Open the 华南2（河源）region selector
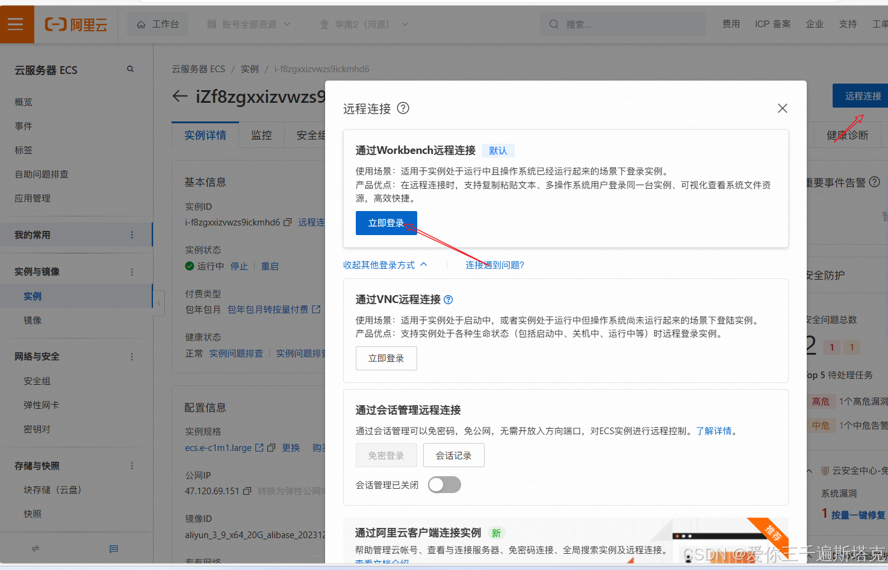Screen dimensions: 888x570 [362, 24]
